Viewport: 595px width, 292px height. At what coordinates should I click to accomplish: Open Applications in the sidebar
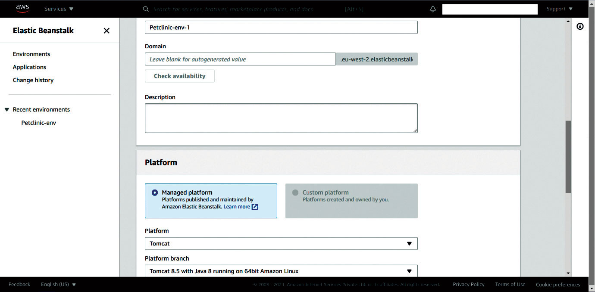29,67
